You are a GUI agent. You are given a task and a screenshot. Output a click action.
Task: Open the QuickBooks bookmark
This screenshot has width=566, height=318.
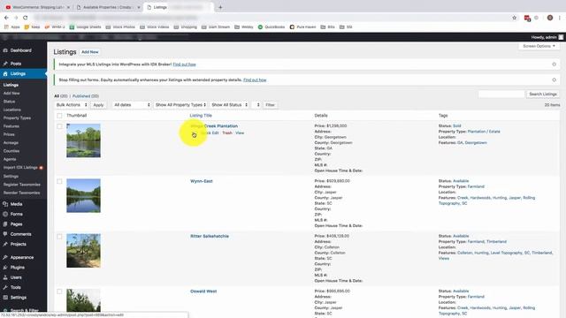[272, 27]
